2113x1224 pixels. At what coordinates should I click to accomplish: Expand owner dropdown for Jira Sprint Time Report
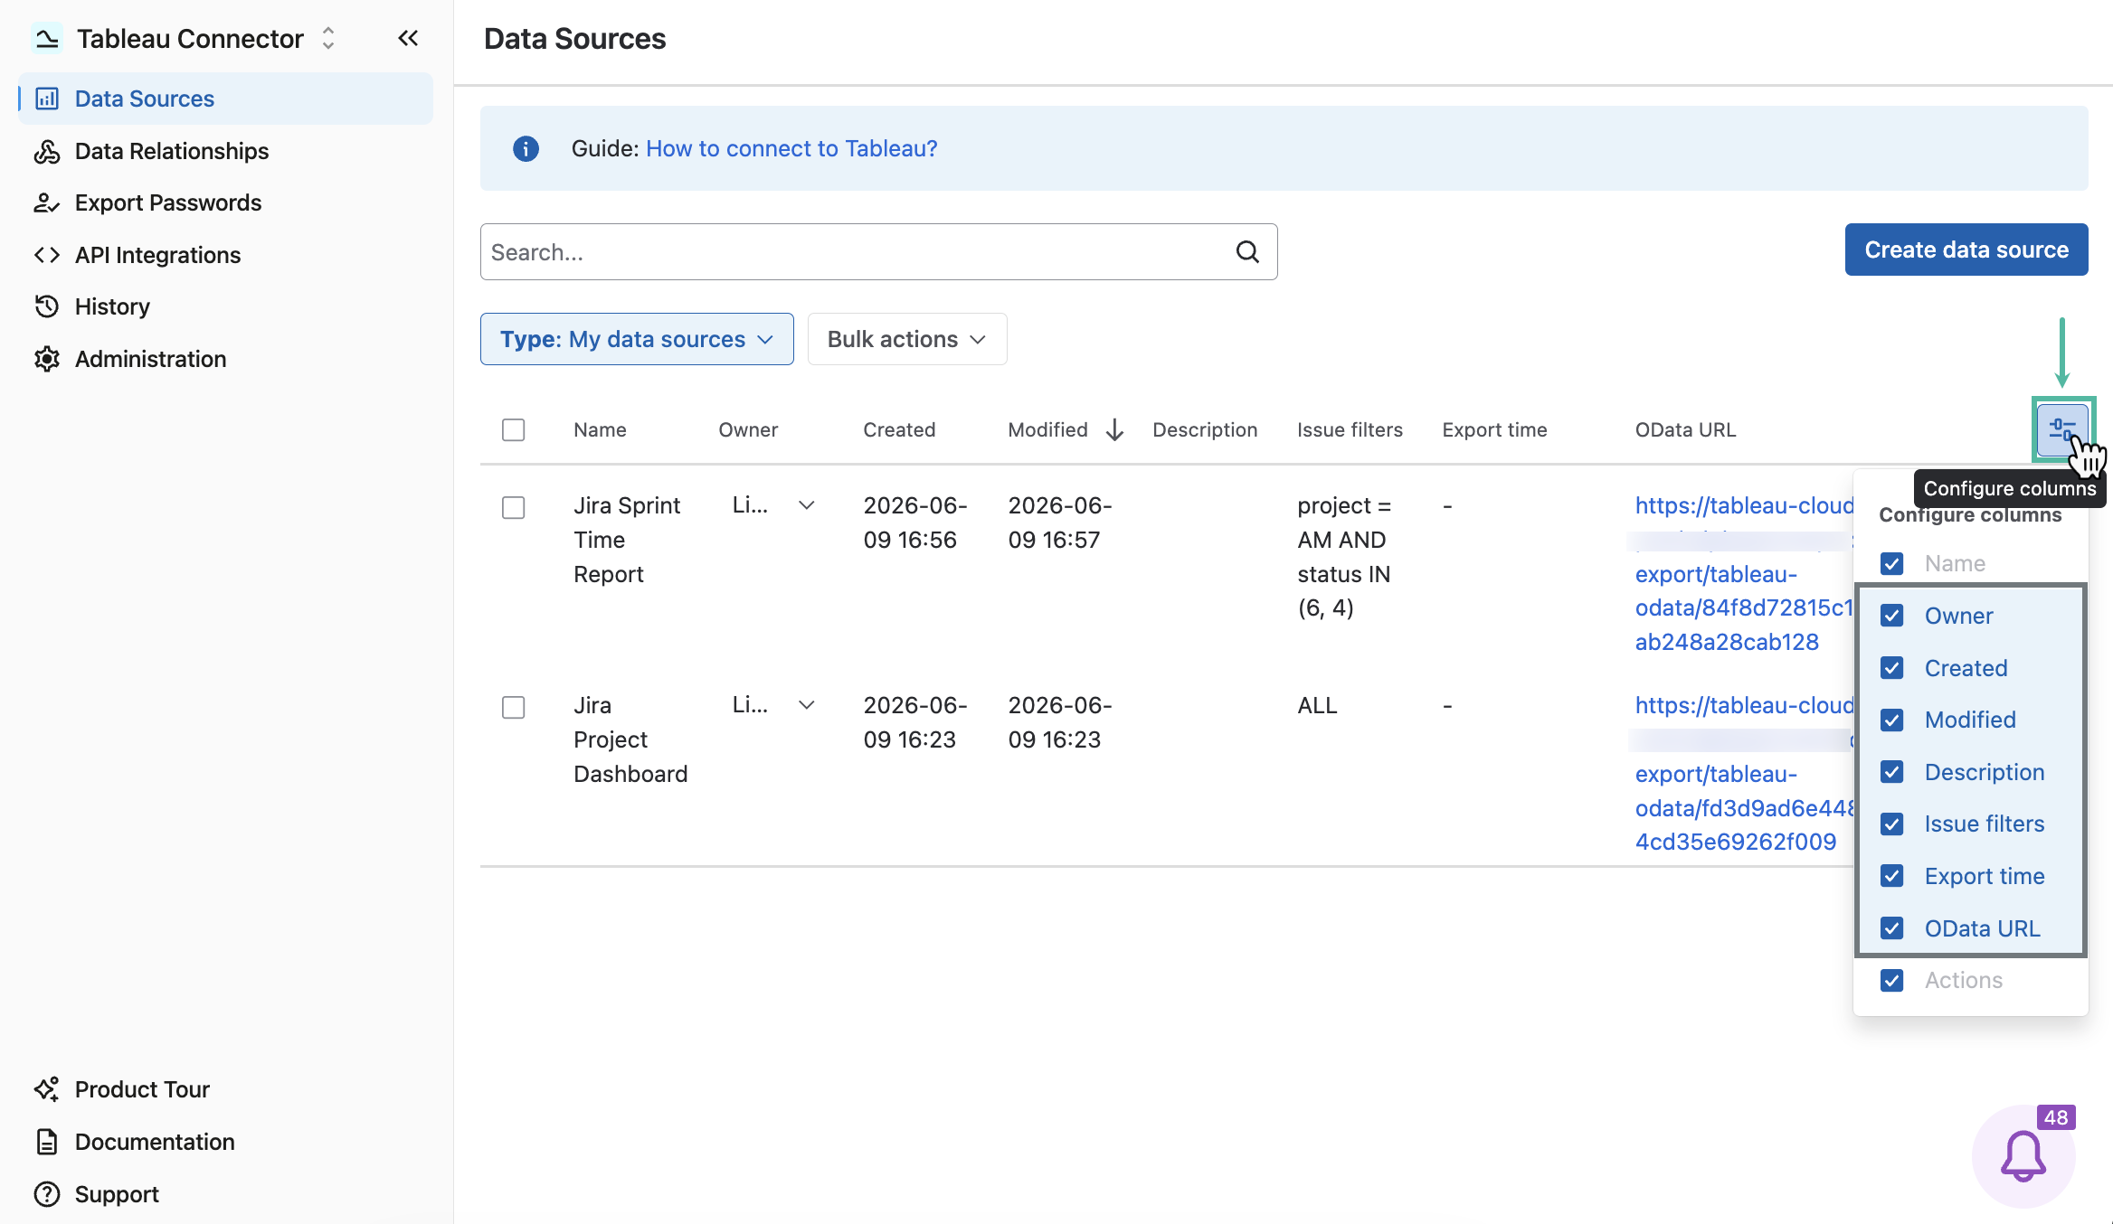click(x=807, y=505)
